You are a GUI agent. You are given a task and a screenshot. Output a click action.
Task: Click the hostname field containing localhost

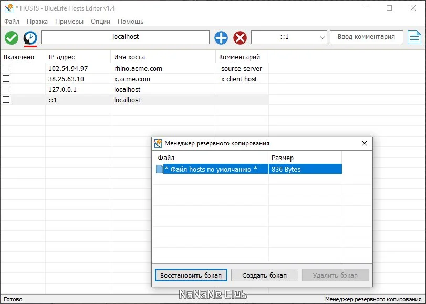pos(126,37)
